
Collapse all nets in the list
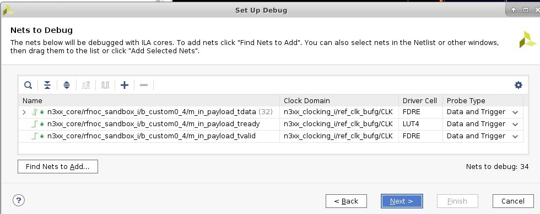[x=47, y=85]
